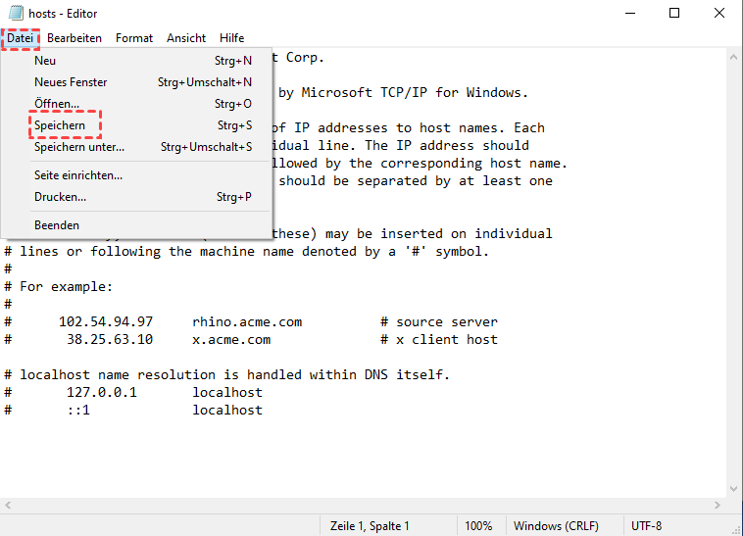Open Seite einrichten... page setup
This screenshot has width=743, height=536.
click(x=78, y=175)
